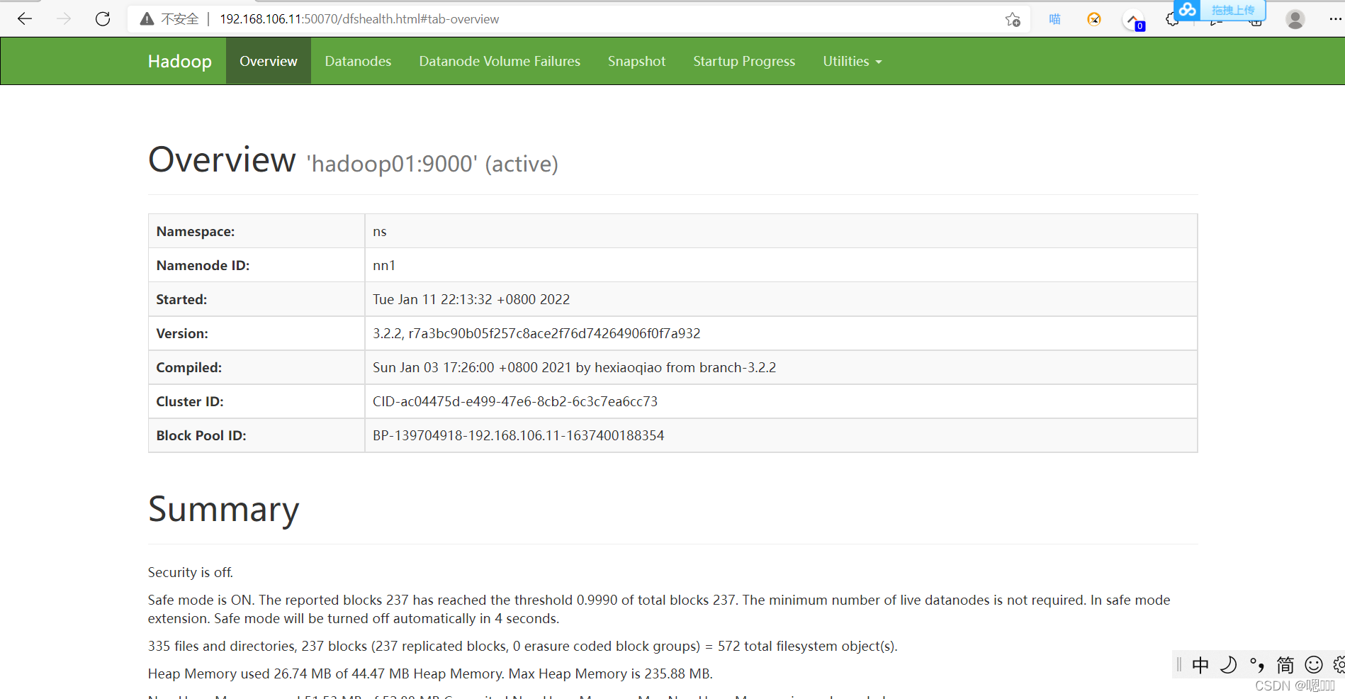Open the extensions puzzle-piece icon
Screen dimensions: 1345x699
point(1171,21)
